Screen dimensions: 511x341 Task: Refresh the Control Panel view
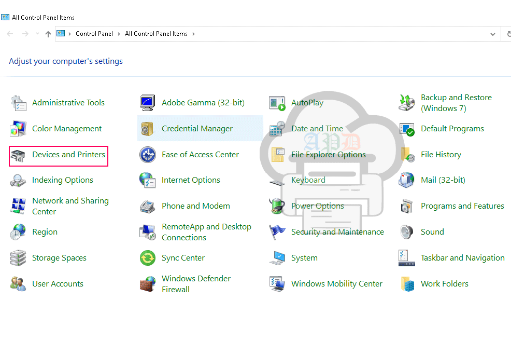[x=509, y=34]
